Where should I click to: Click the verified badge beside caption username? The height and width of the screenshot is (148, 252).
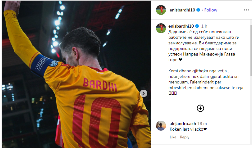(197, 26)
